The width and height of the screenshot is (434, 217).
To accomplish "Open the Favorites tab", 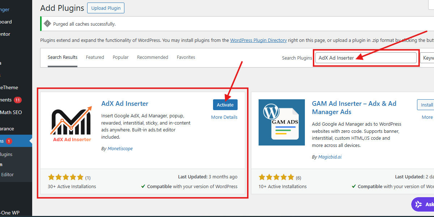I will [x=186, y=57].
